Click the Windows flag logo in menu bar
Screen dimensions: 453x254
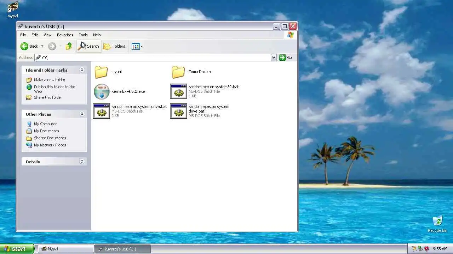tap(291, 35)
